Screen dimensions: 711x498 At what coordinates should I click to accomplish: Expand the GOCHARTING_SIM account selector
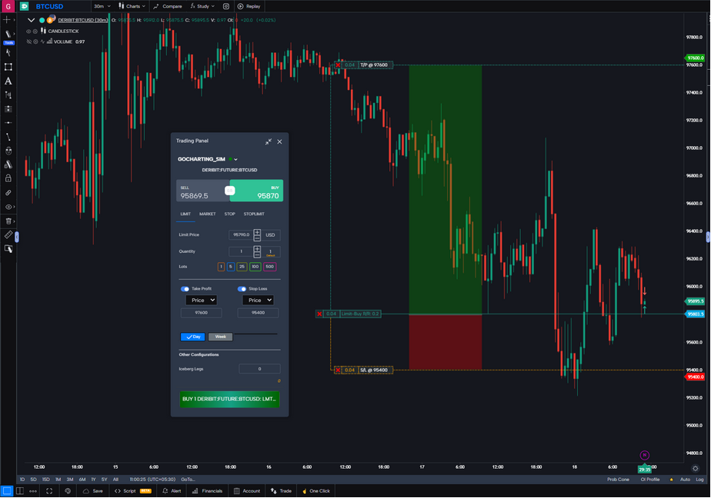[x=235, y=159]
